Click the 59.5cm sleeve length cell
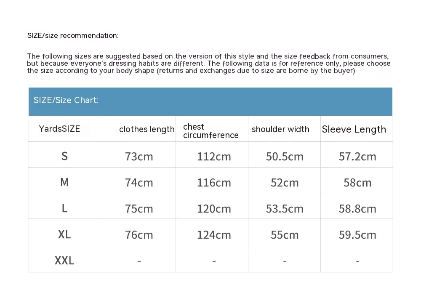The width and height of the screenshot is (421, 298). [357, 235]
